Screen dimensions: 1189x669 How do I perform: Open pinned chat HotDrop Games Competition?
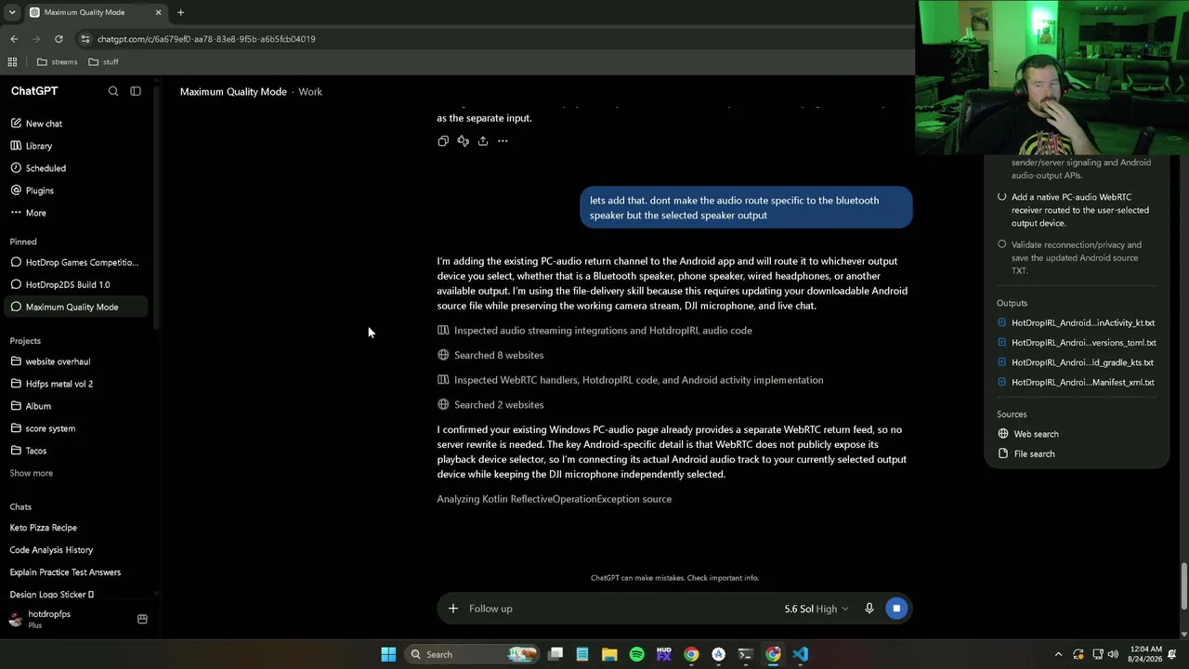tap(74, 262)
